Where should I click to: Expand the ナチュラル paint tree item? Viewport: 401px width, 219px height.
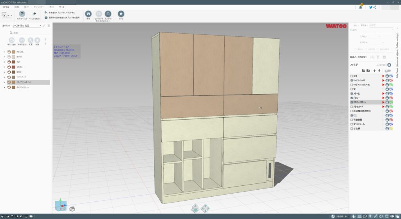coord(4,52)
